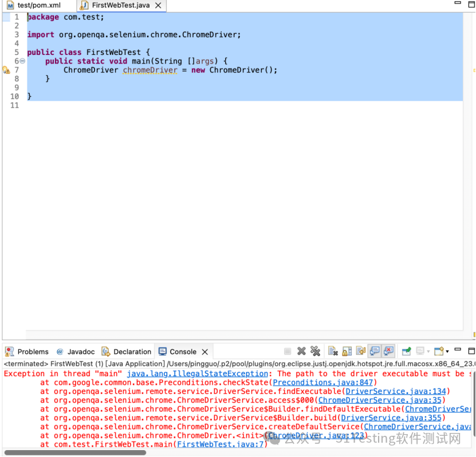Screen dimensions: 476x457
Task: Click the Maximize icon on the Console view
Action: point(471,350)
